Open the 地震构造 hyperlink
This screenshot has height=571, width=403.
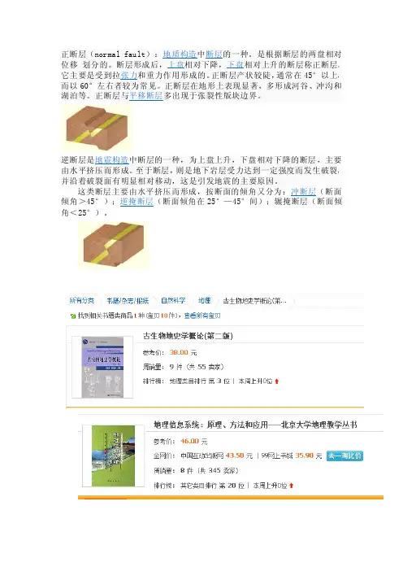pos(112,160)
